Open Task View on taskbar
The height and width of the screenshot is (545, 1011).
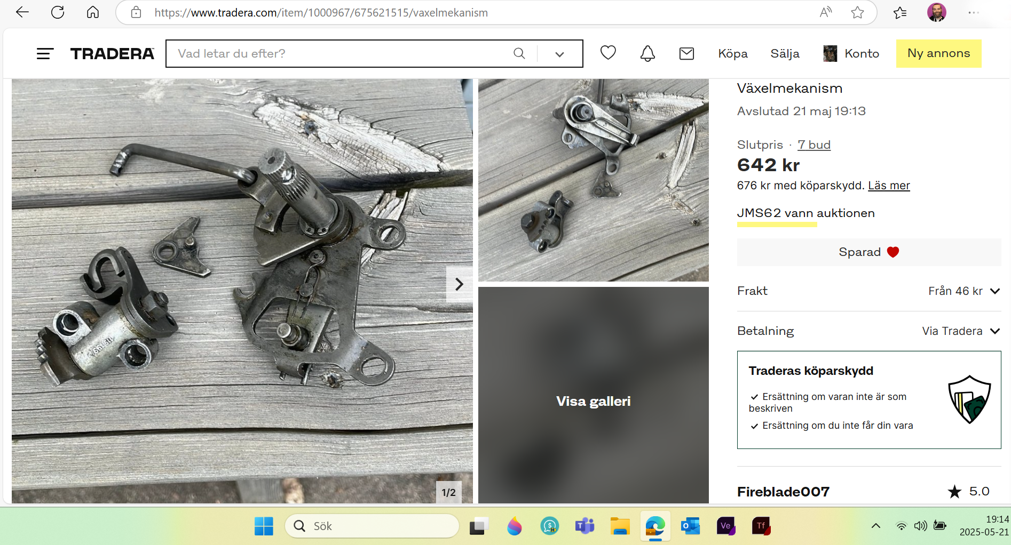click(479, 526)
